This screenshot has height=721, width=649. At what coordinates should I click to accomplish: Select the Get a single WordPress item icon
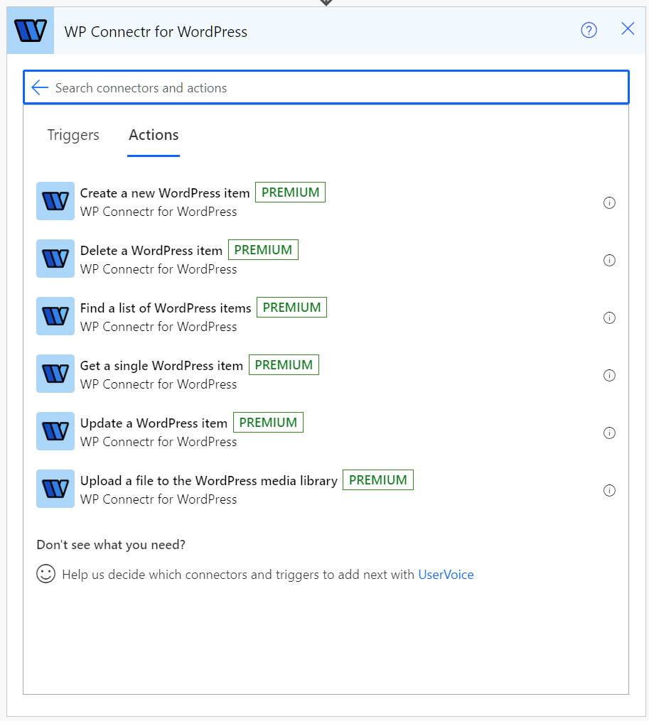point(55,374)
